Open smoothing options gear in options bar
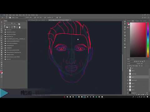The width and height of the screenshot is (150, 112). 57,18
